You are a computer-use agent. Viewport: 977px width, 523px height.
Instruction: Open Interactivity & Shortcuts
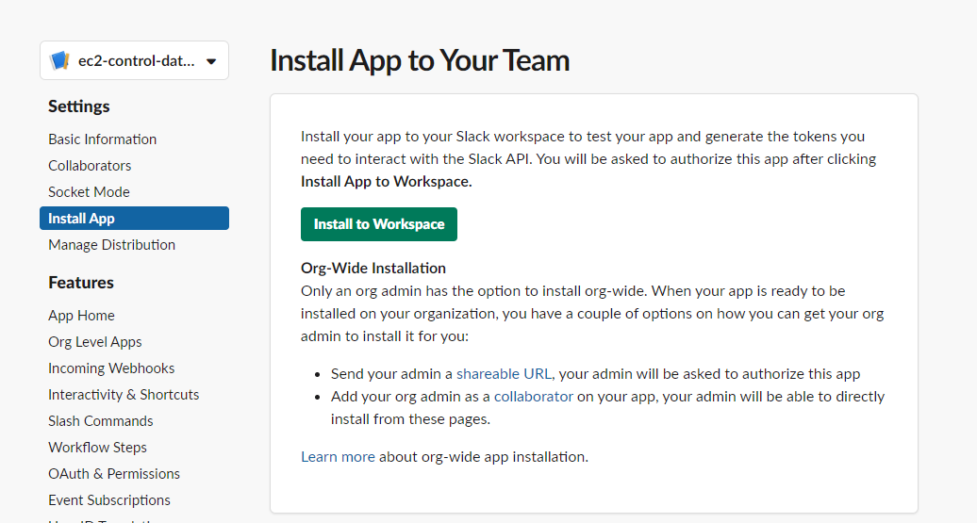point(124,395)
